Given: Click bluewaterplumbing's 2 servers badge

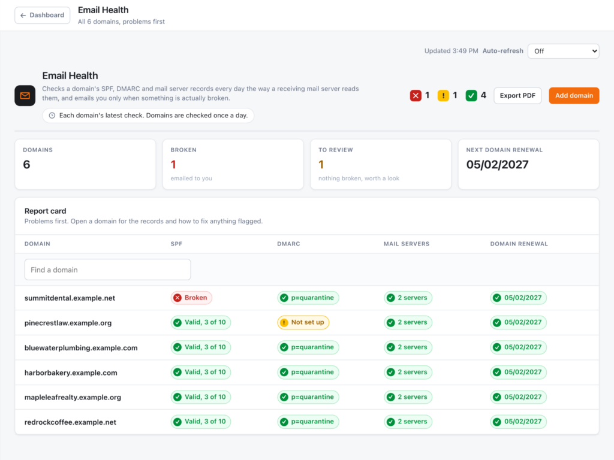Looking at the screenshot, I should (408, 347).
